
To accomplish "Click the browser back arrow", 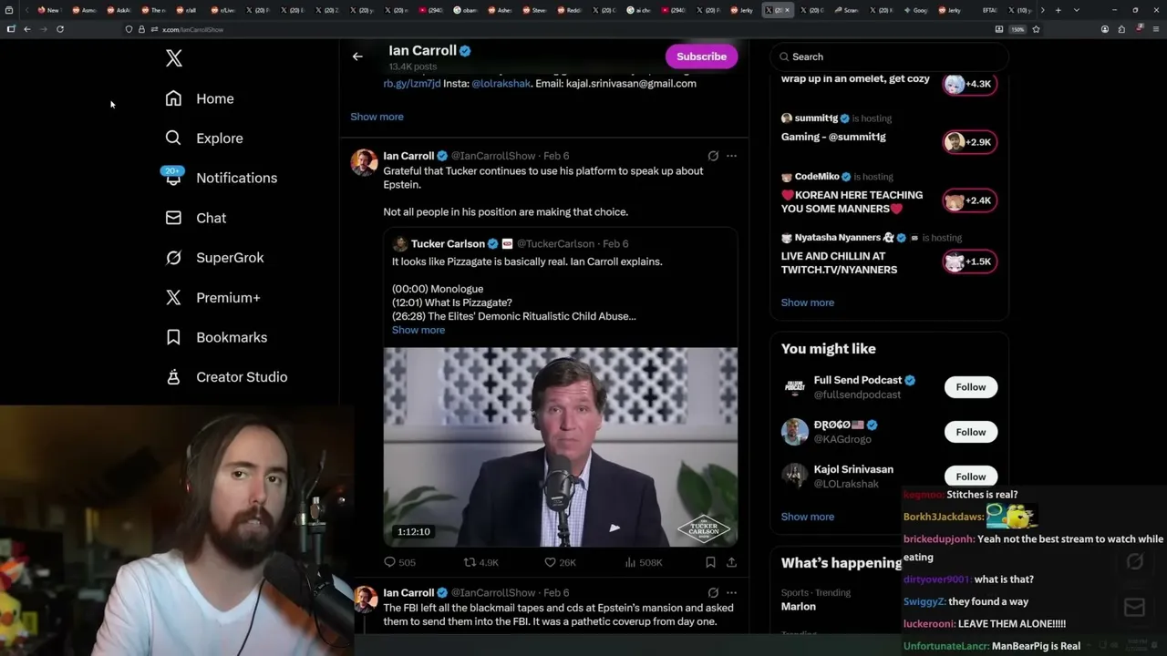I will coord(27,29).
